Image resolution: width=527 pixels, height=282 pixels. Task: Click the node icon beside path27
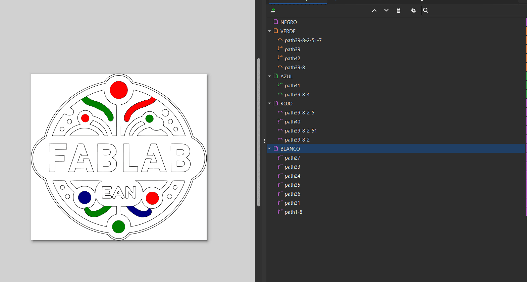coord(280,157)
